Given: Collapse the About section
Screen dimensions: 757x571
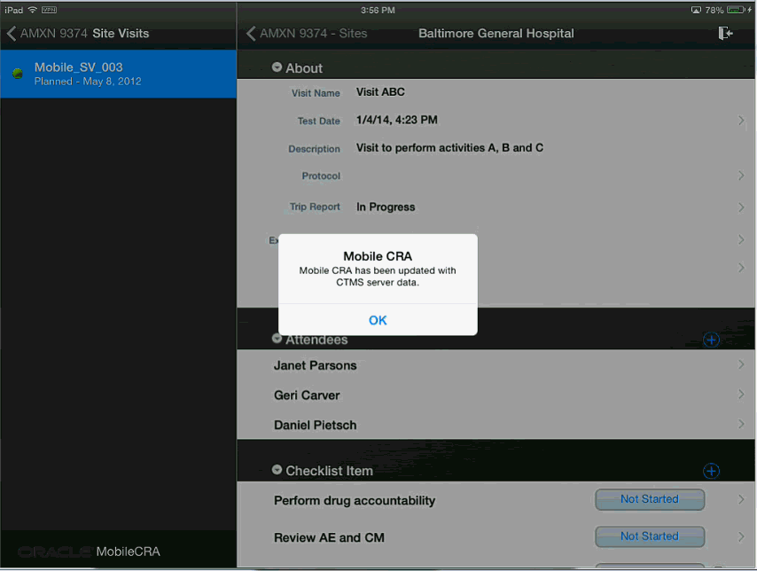Looking at the screenshot, I should coord(277,67).
